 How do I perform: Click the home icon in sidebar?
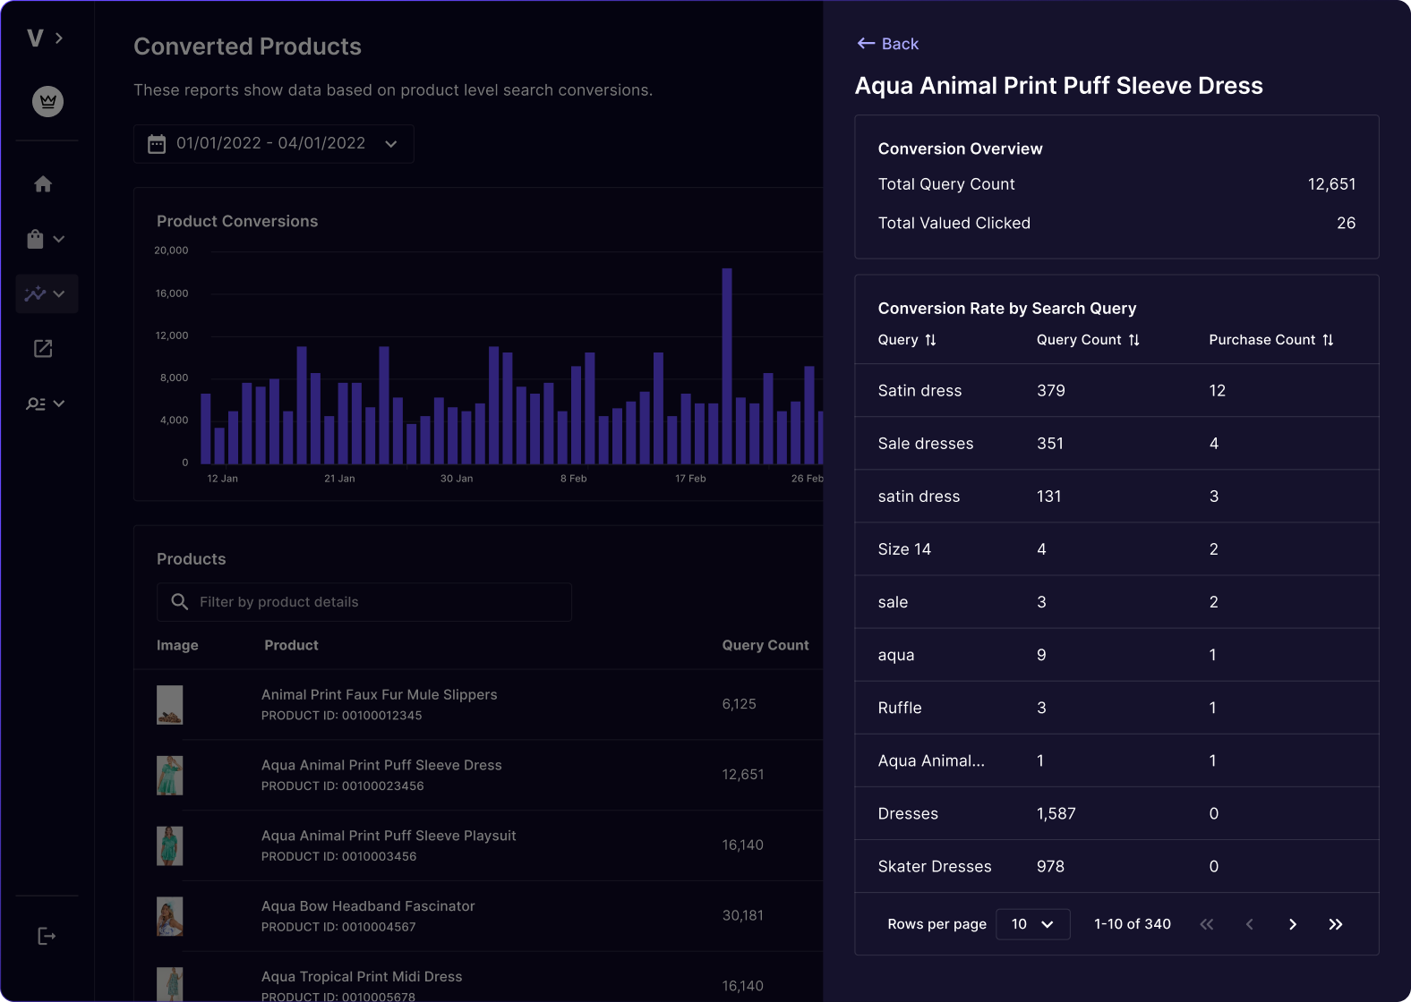click(43, 184)
